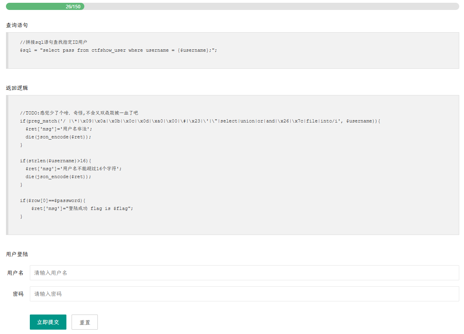Click the 用户名 username input field

click(x=244, y=273)
